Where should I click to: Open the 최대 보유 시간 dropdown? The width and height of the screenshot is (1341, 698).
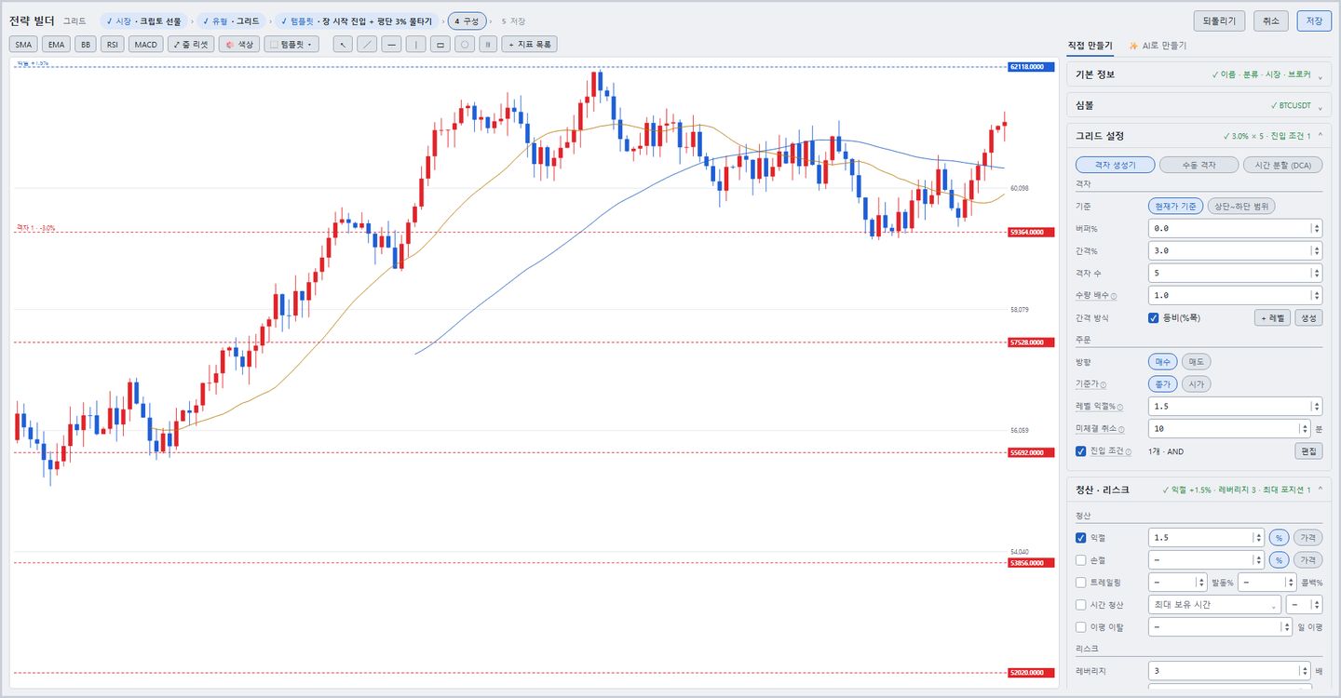tap(1214, 605)
